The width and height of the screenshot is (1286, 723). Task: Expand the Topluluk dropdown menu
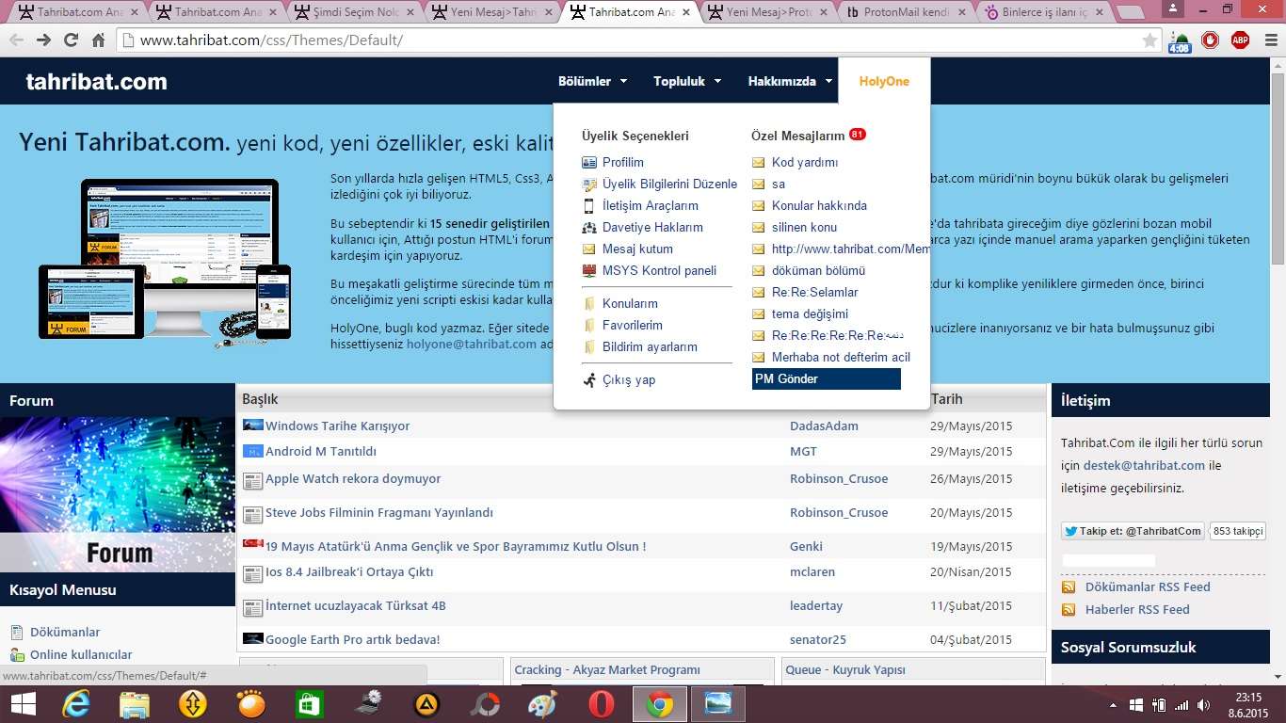[x=686, y=82]
